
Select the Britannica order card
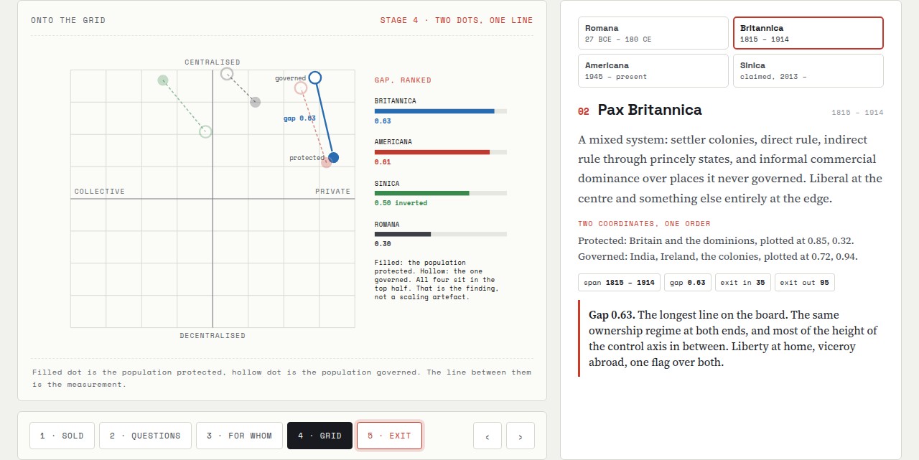808,33
